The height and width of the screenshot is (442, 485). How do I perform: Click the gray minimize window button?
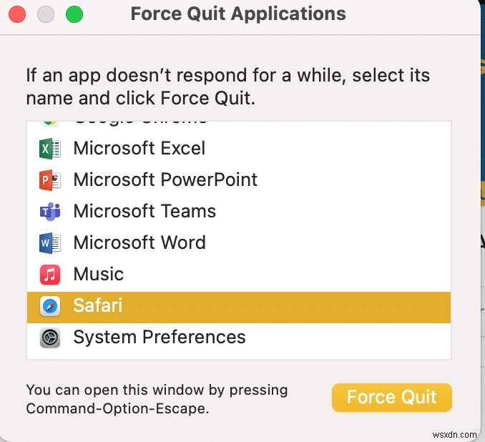click(x=45, y=14)
